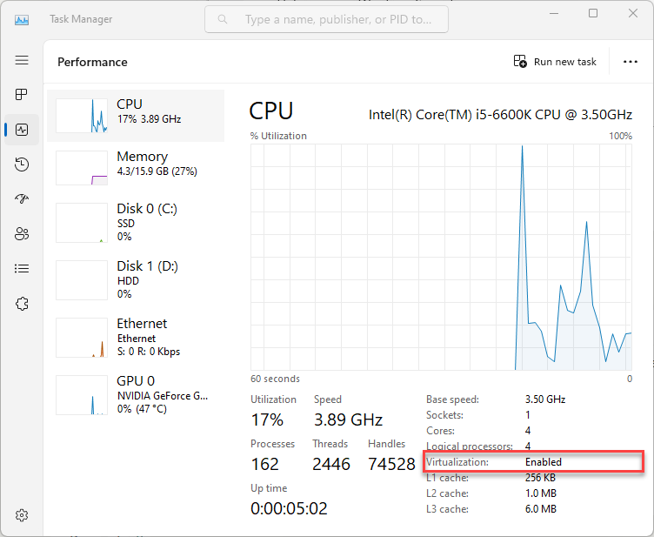Image resolution: width=654 pixels, height=537 pixels.
Task: Select the CPU performance item
Action: 136,116
